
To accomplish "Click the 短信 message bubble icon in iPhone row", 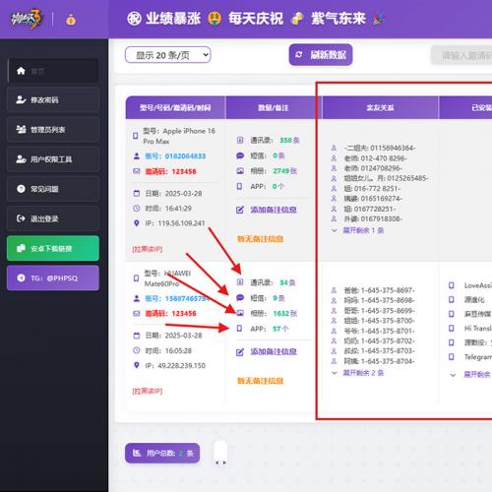I will click(240, 155).
